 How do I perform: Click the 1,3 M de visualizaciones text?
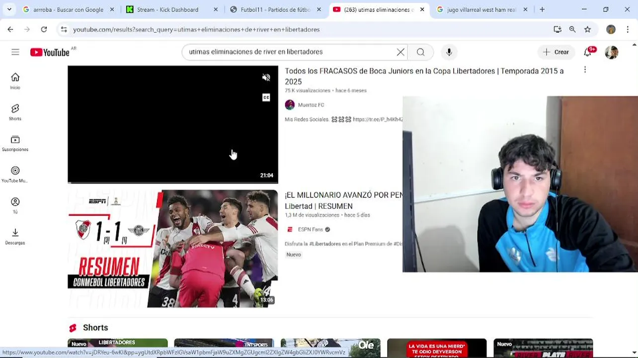click(x=312, y=215)
